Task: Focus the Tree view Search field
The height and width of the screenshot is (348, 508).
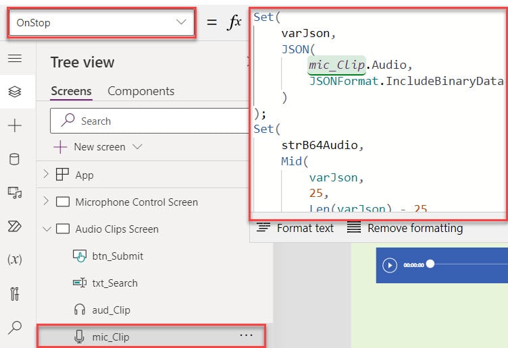Action: pos(150,121)
